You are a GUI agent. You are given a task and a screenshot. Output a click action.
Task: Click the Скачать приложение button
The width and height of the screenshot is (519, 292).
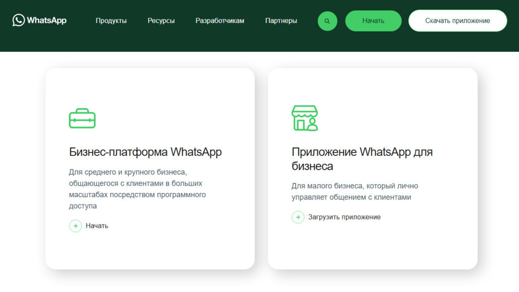click(458, 21)
